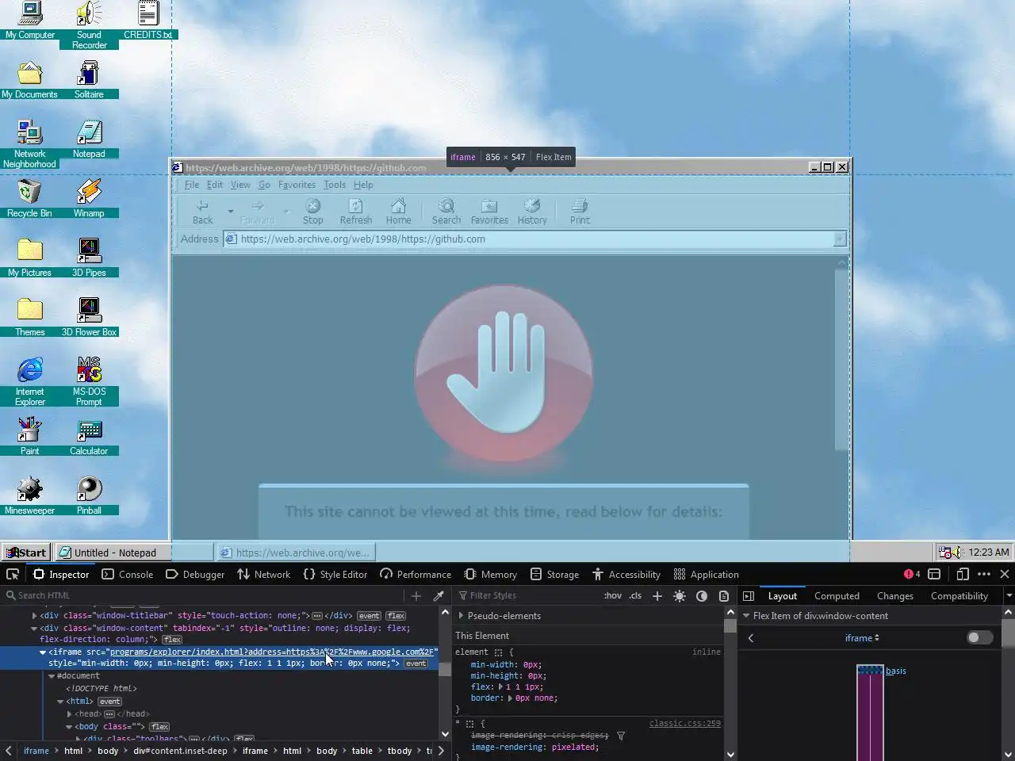Expand the head element node
This screenshot has width=1015, height=761.
[x=69, y=713]
